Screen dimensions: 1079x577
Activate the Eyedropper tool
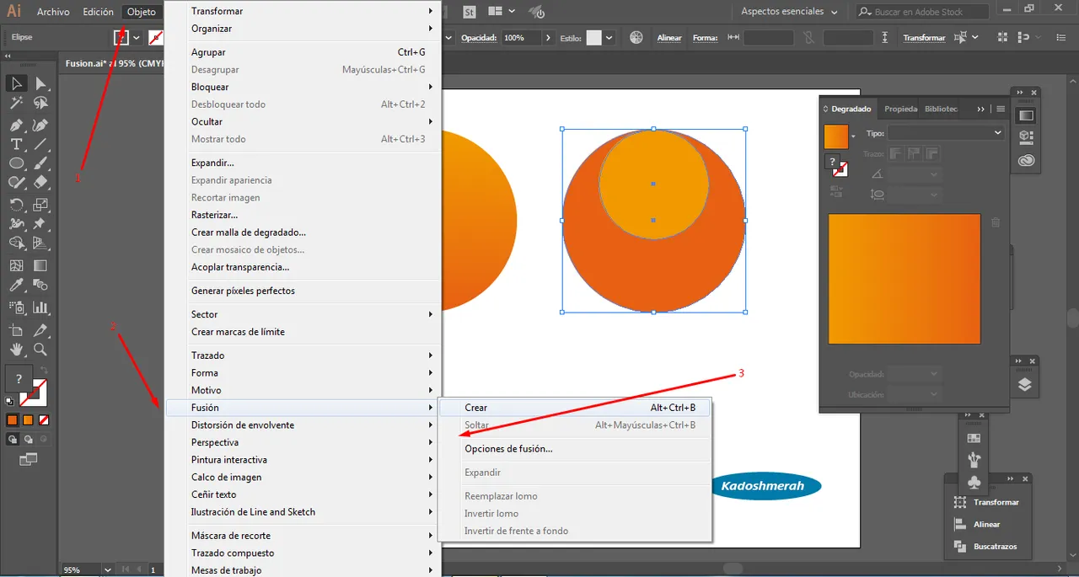click(x=16, y=286)
